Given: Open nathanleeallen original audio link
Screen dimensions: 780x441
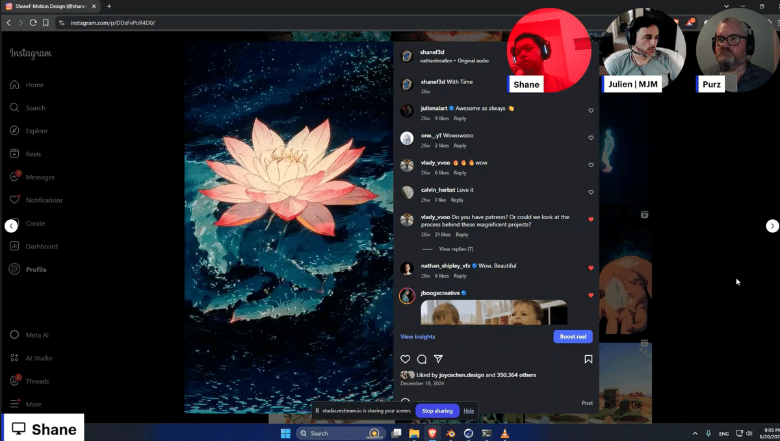Looking at the screenshot, I should point(454,60).
